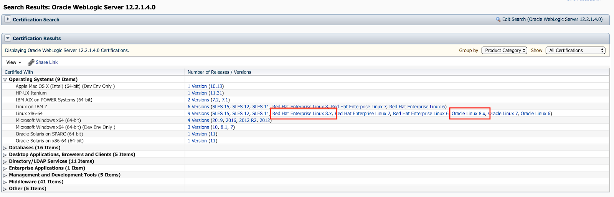614x197 pixels.
Task: Open the 10.13 version link
Action: (216, 86)
